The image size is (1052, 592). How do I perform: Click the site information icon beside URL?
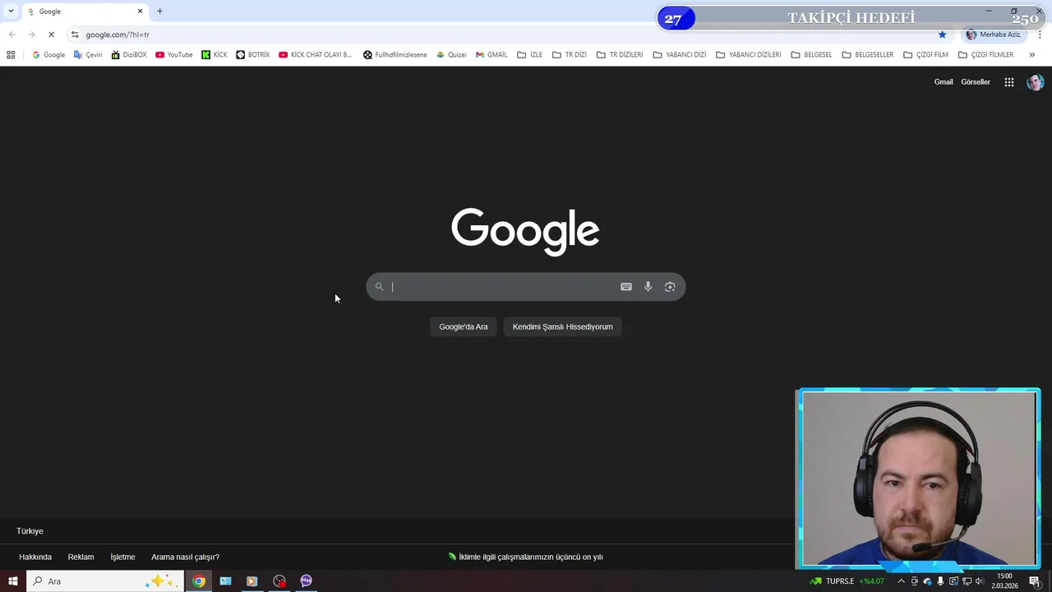(75, 35)
